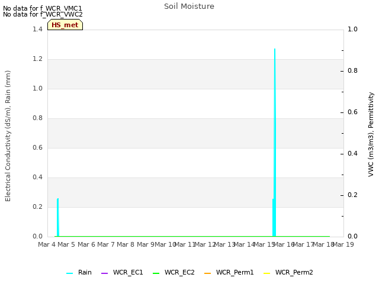Image resolution: width=379 pixels, height=284 pixels.
Task: Click the green WCR_EC2 legend swatch
Action: click(156, 273)
